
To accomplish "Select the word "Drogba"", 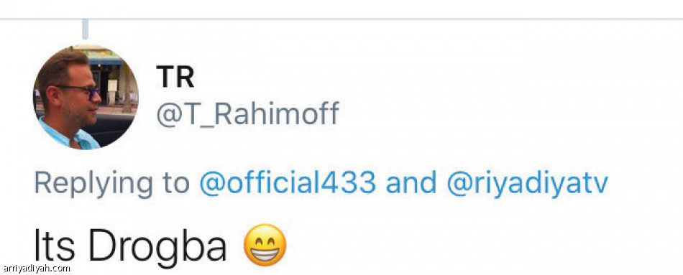I will 157,246.
